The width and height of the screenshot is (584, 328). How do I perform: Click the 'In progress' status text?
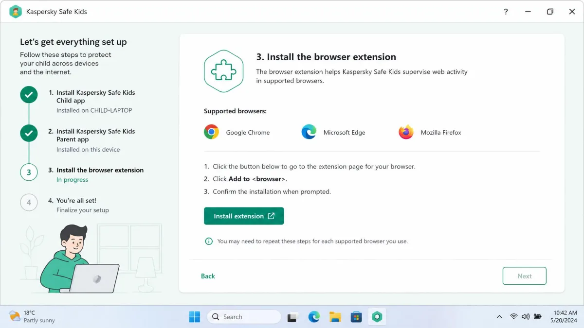[72, 180]
